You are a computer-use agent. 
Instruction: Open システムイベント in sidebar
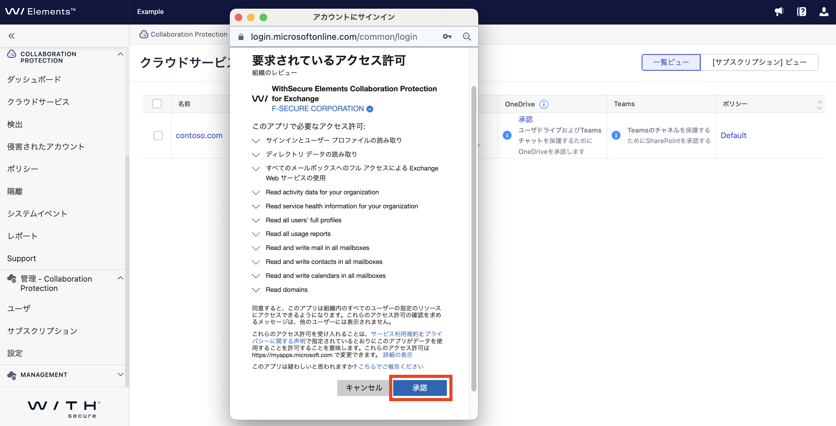(37, 214)
